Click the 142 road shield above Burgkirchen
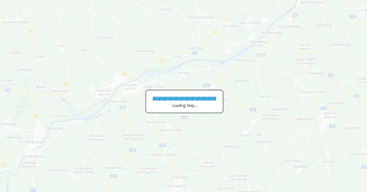 click(x=184, y=117)
